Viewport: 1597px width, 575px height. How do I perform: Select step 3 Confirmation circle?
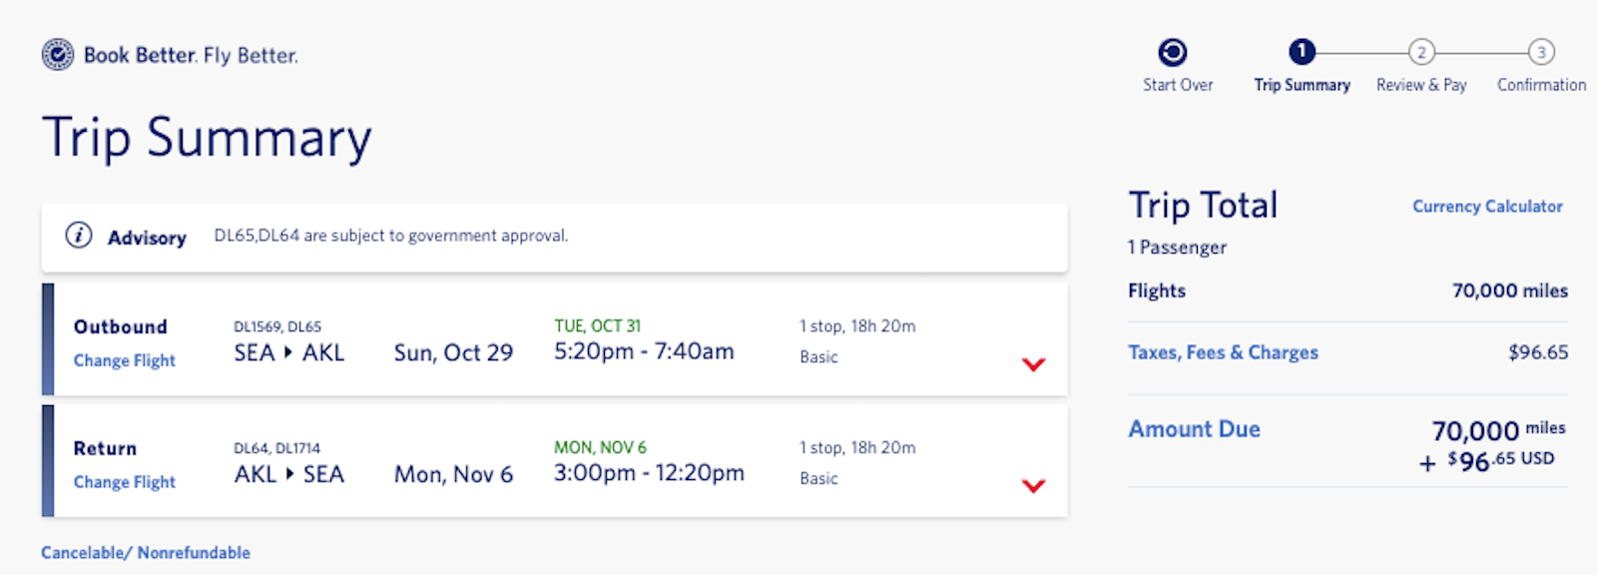point(1541,52)
